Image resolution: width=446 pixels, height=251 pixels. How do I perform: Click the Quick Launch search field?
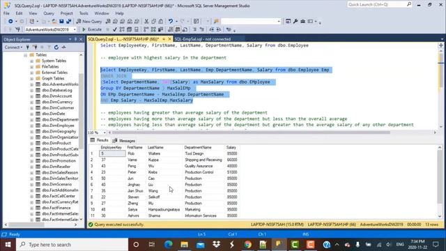(x=379, y=5)
